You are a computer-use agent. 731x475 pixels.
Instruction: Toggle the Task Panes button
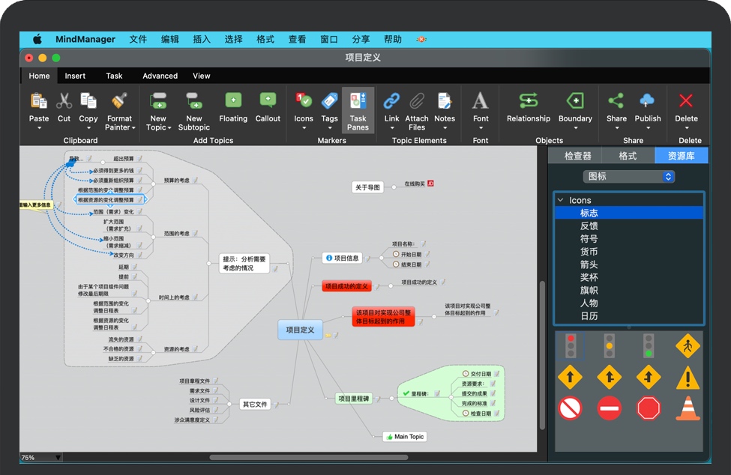(358, 109)
